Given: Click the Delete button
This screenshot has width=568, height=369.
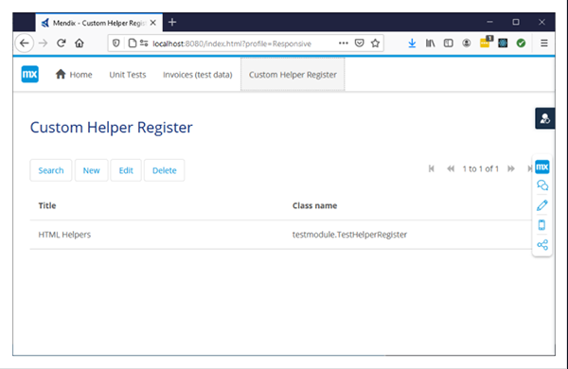Looking at the screenshot, I should click(x=165, y=170).
